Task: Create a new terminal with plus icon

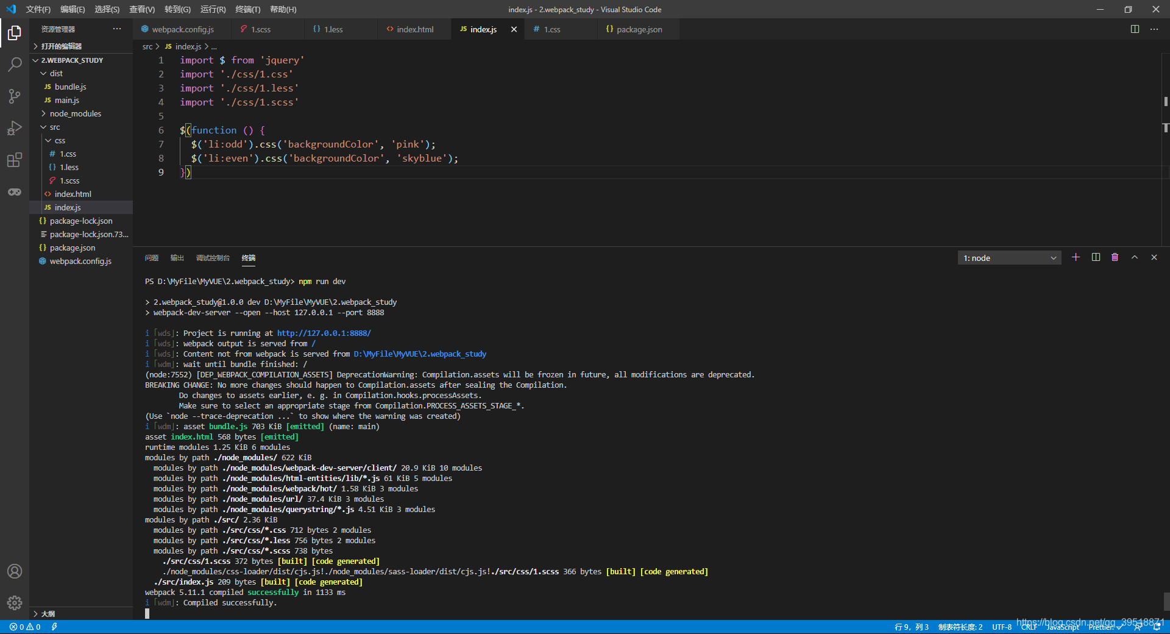Action: click(x=1076, y=257)
